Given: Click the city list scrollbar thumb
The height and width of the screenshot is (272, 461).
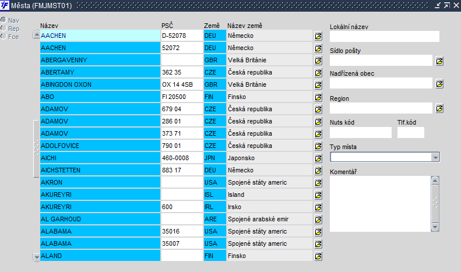Looking at the screenshot, I should 37,149.
